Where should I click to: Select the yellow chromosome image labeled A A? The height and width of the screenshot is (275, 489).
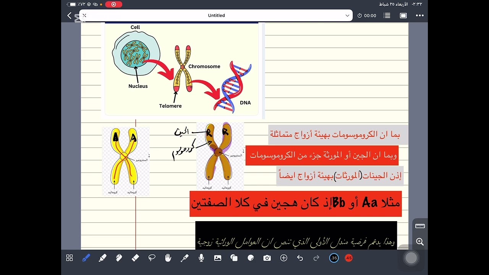[x=125, y=161]
